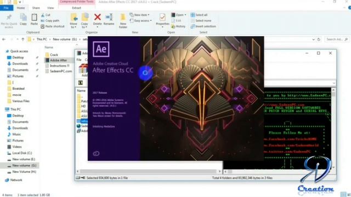Switch to the Share ribbon tab

click(36, 8)
